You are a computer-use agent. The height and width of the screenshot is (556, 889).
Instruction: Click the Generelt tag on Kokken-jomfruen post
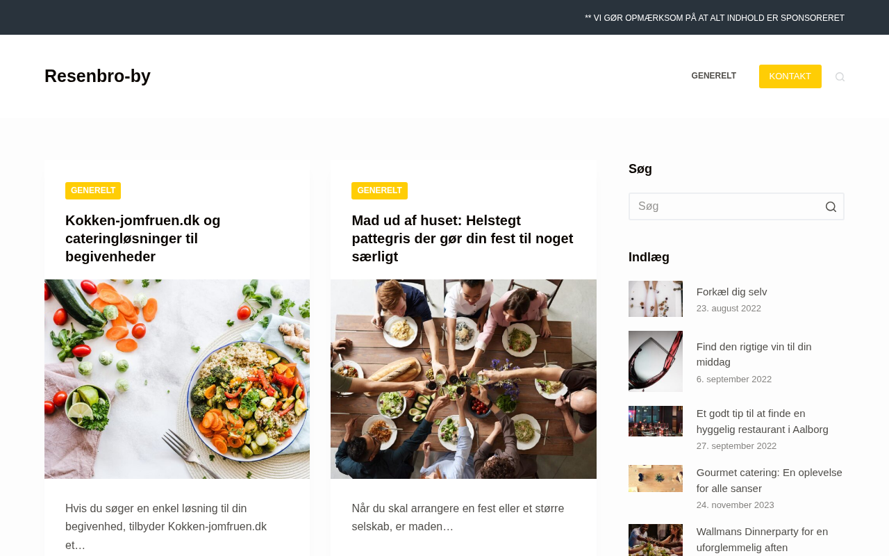tap(93, 190)
